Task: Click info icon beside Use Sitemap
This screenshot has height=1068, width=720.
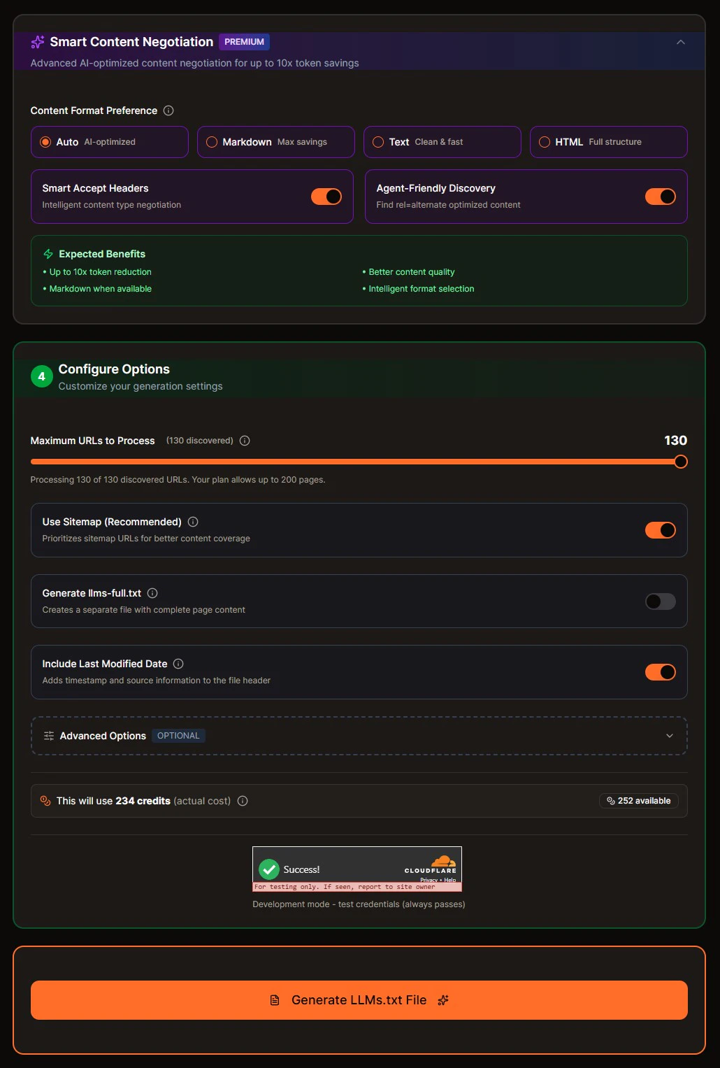Action: [193, 522]
